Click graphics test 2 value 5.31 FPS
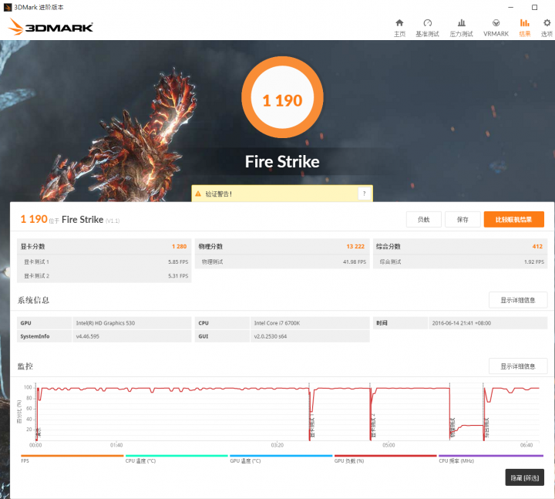 [x=178, y=276]
